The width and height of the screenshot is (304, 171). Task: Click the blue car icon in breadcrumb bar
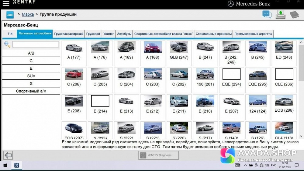click(x=10, y=15)
